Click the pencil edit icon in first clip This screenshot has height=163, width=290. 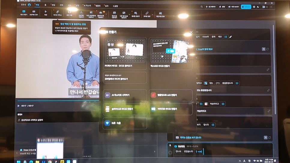coord(231,37)
